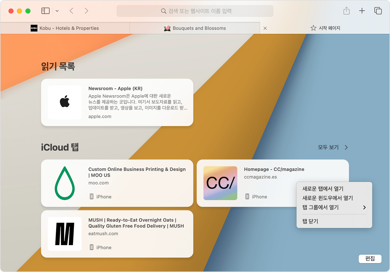This screenshot has height=272, width=390.
Task: Enter full screen with green button
Action: pos(28,11)
